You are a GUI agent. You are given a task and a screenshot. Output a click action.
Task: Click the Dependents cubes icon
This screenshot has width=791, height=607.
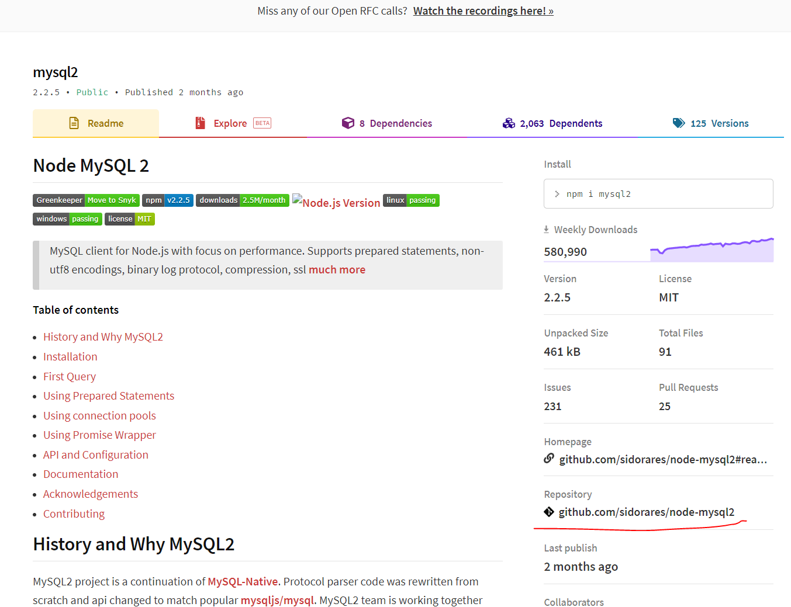tap(509, 123)
